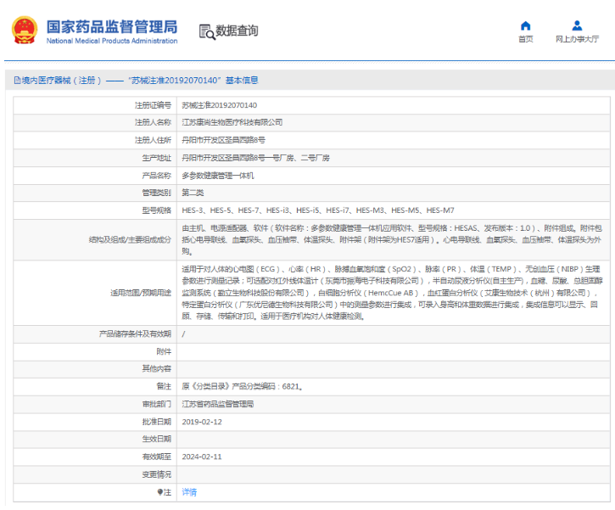Click the 审批部门 row label

(x=157, y=404)
